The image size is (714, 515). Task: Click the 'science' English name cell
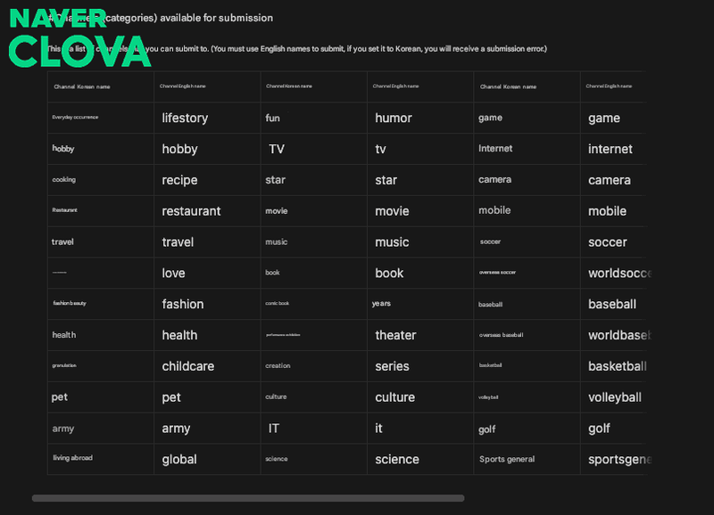click(x=420, y=459)
